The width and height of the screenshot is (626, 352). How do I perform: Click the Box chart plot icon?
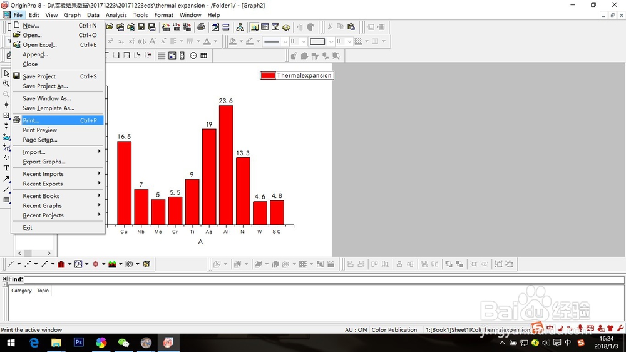click(x=95, y=264)
